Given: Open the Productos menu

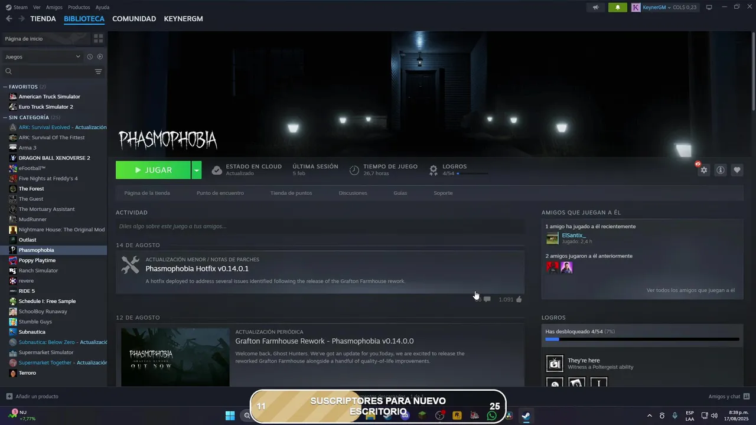Looking at the screenshot, I should point(79,7).
